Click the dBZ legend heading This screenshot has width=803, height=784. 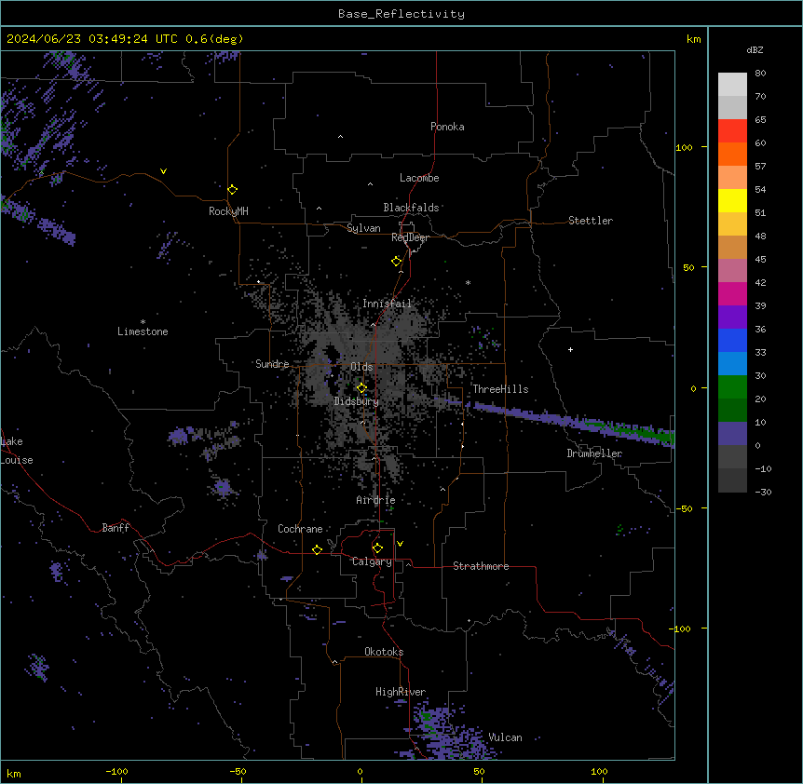[755, 50]
